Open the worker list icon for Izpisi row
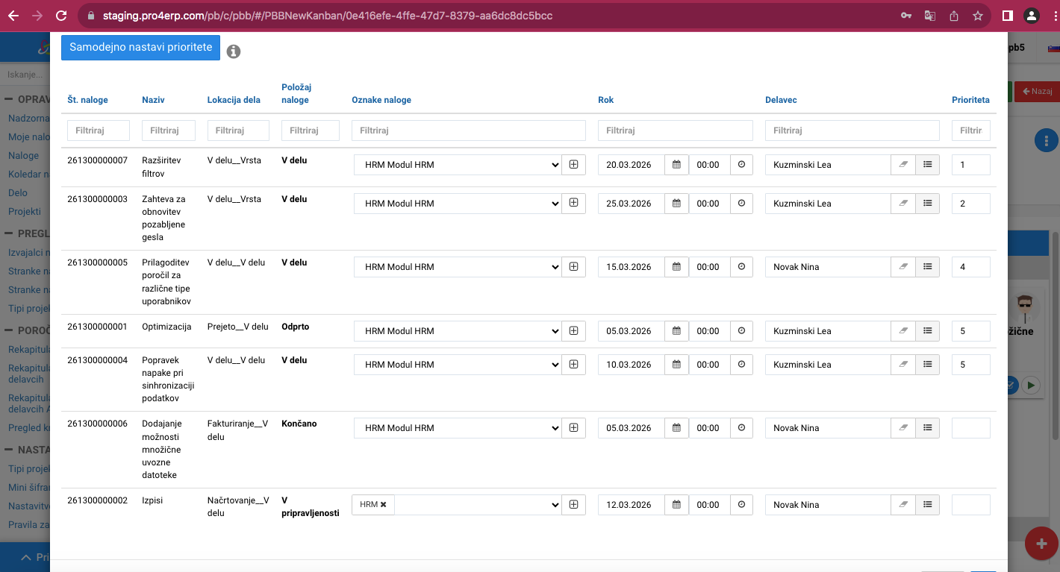This screenshot has width=1060, height=572. (928, 505)
